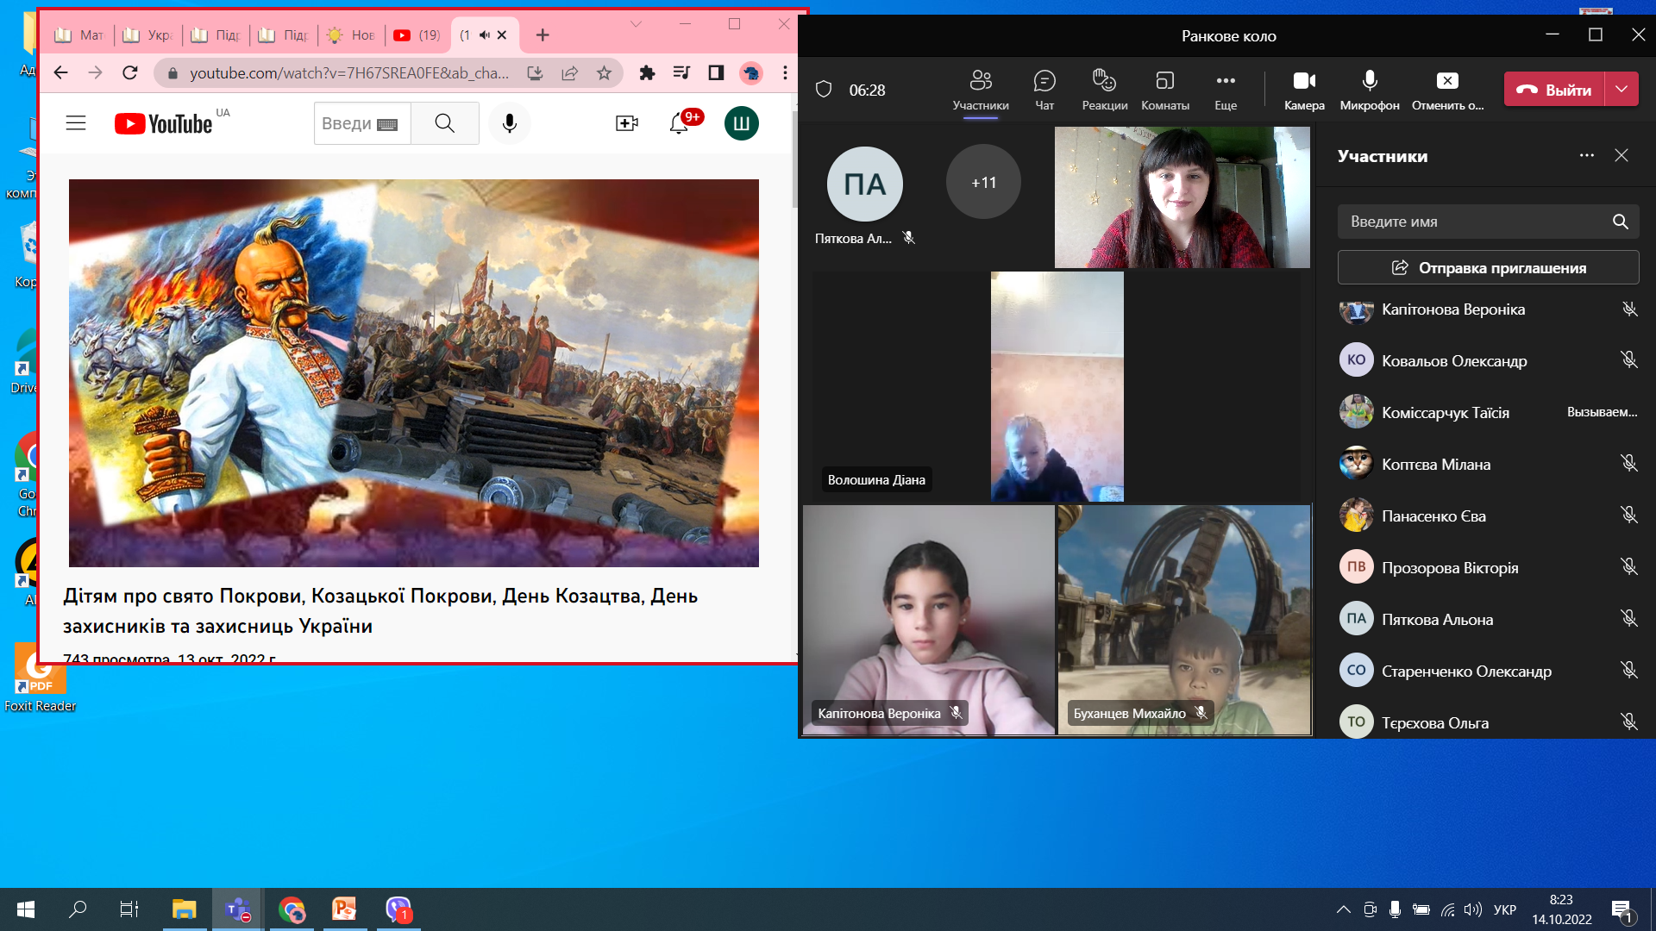Reload the page in Chrome

point(130,73)
